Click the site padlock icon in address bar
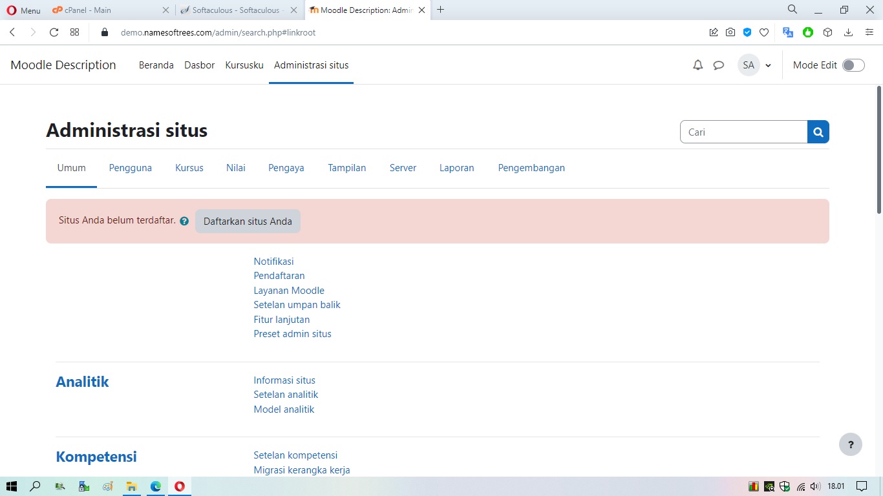 105,32
